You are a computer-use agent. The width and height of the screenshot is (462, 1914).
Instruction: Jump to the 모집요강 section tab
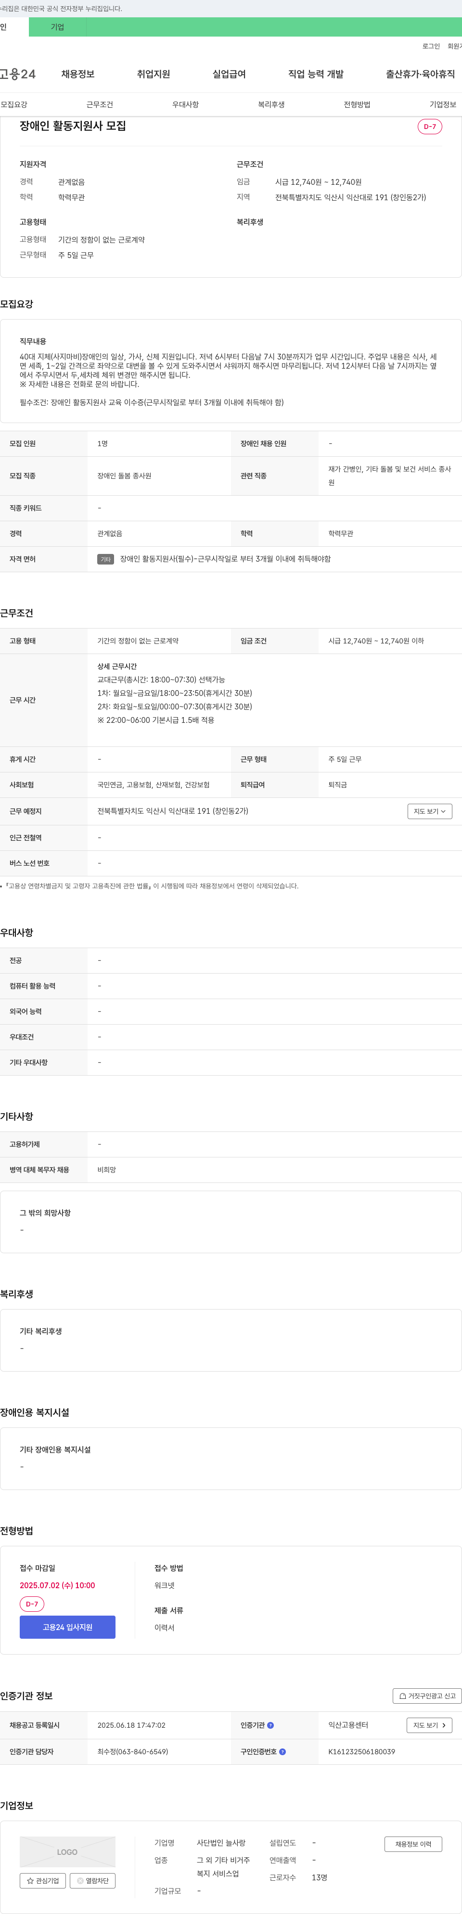coord(14,105)
